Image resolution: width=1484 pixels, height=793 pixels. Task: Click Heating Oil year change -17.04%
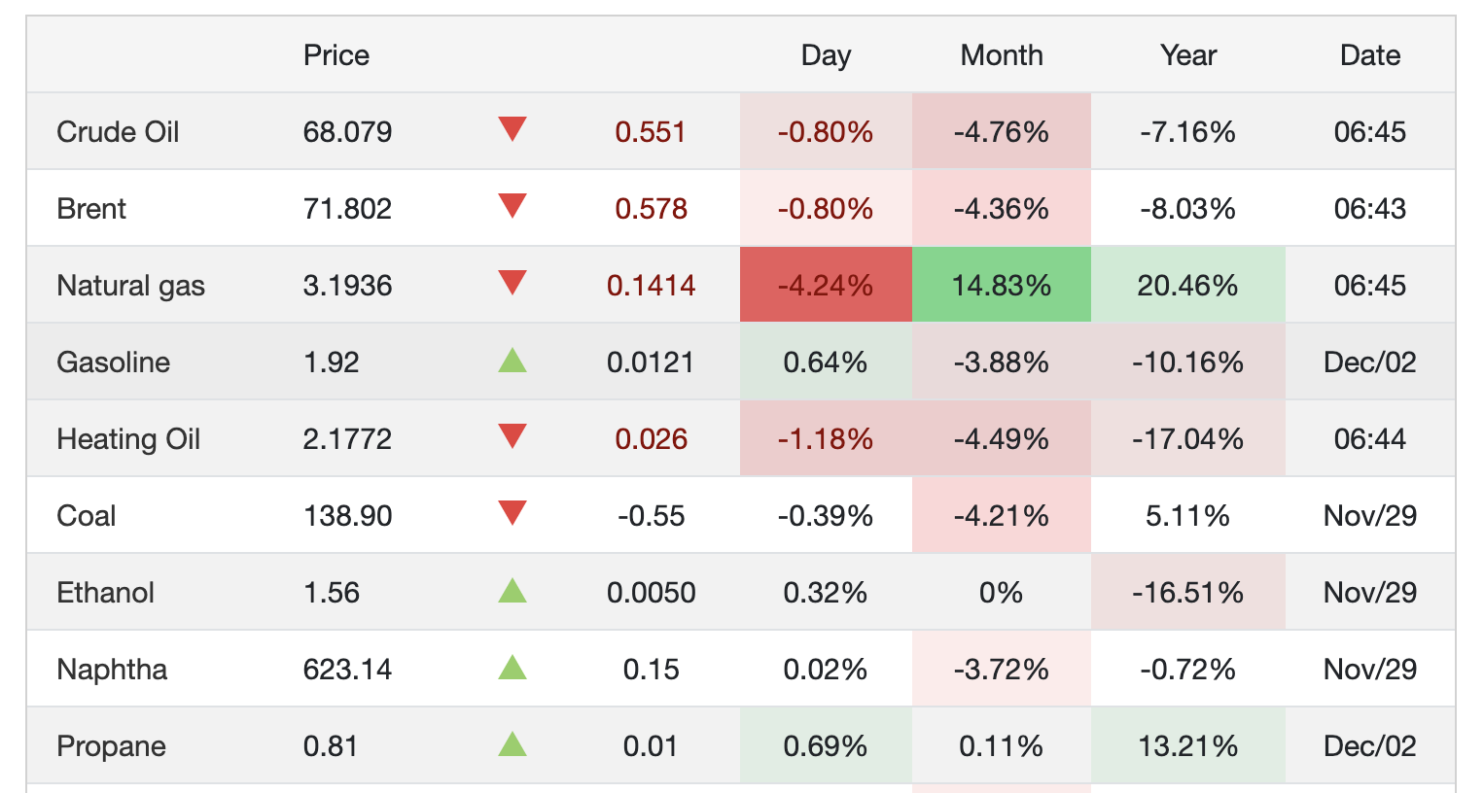click(x=1188, y=438)
